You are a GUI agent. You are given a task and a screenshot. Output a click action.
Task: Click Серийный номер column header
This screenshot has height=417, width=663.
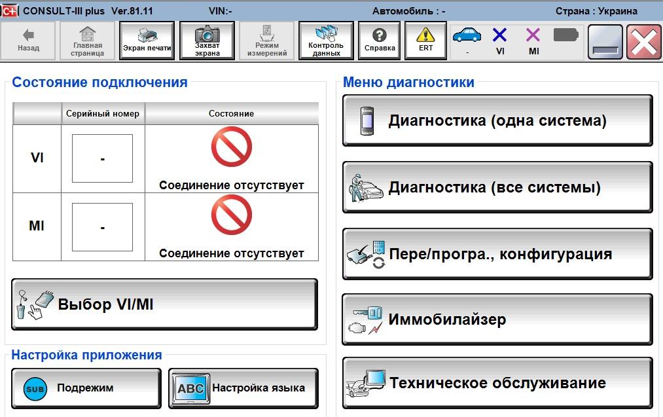103,113
